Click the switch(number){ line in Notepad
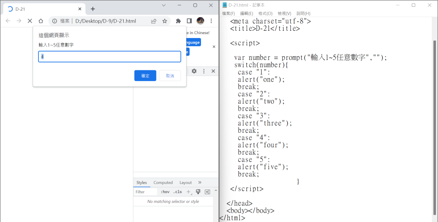The height and width of the screenshot is (222, 438). click(x=261, y=65)
